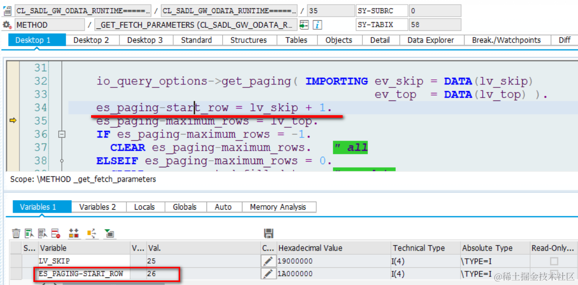This screenshot has height=285, width=578.
Task: Click the SY-TABIX value field showing 58
Action: coord(435,25)
